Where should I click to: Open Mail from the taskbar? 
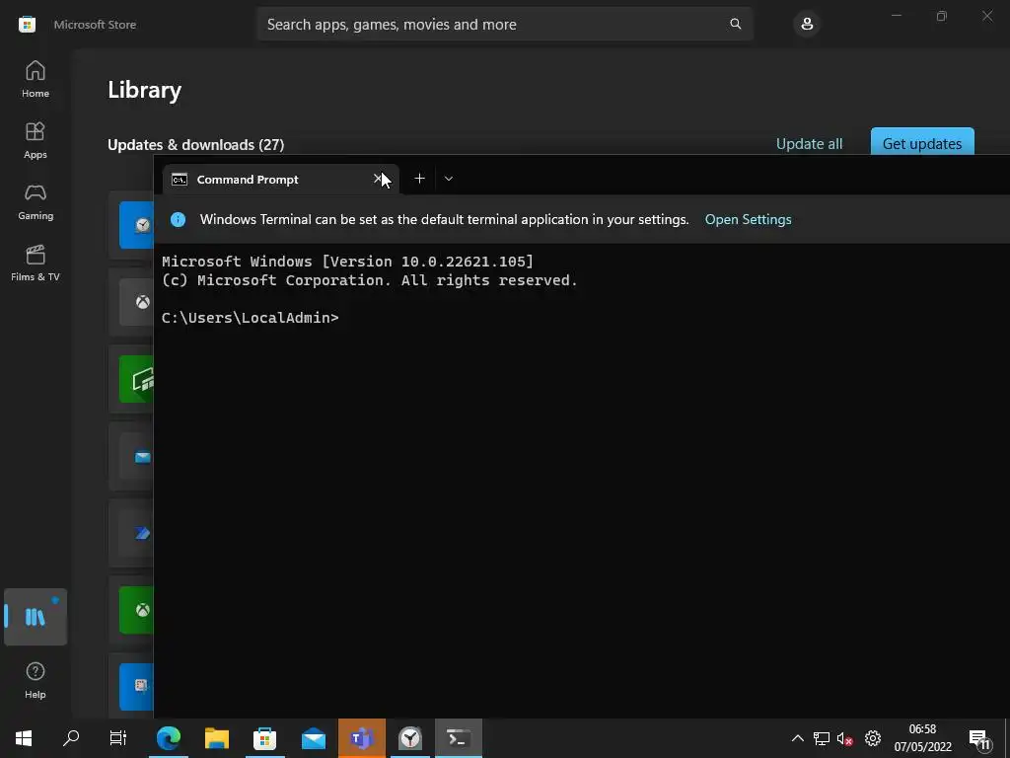point(314,738)
